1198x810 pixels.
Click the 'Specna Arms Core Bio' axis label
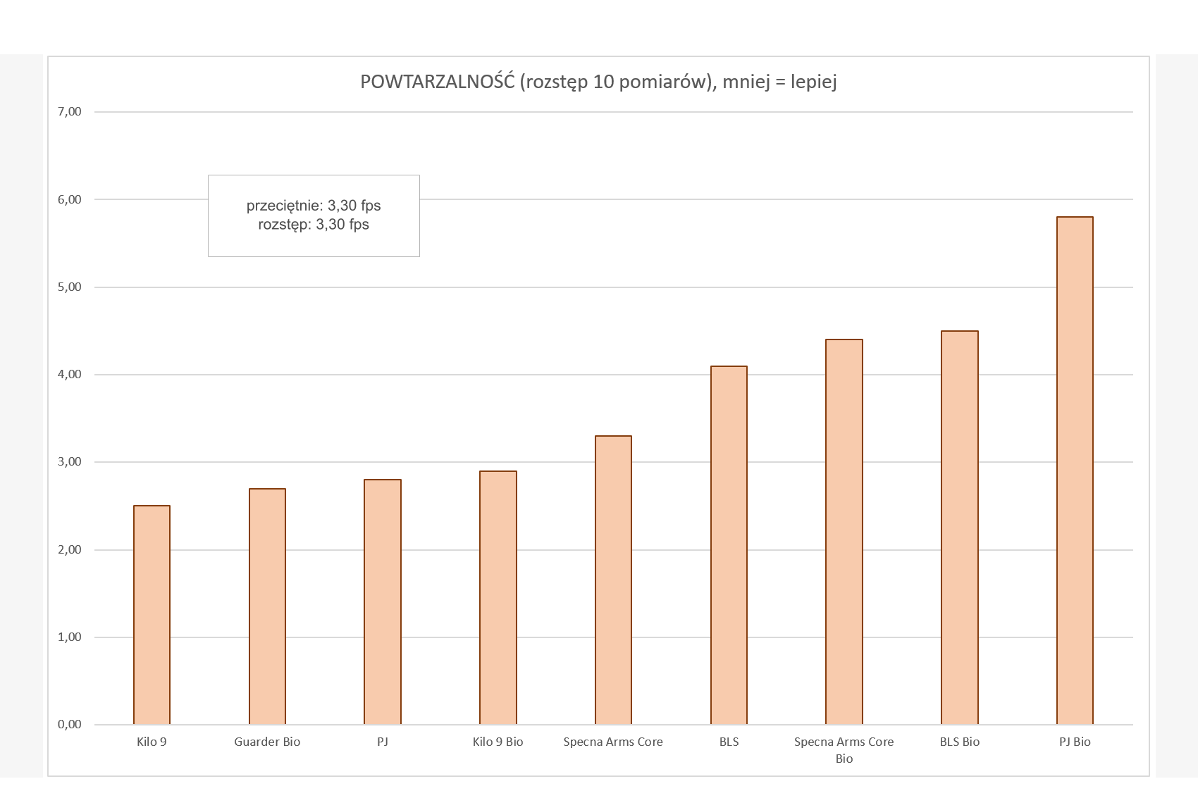coord(844,749)
